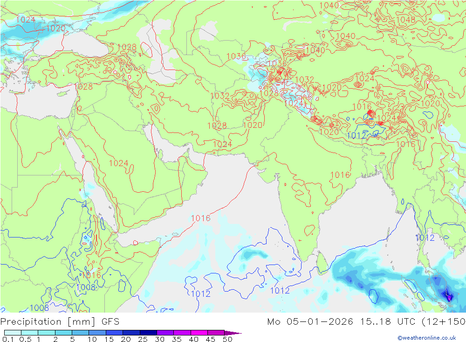The width and height of the screenshot is (466, 342).
Task: Click the arrow-shaped end of legend above 50
Action: (233, 333)
